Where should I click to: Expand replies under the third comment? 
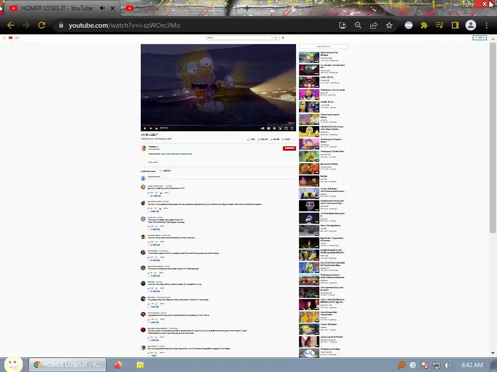(154, 229)
